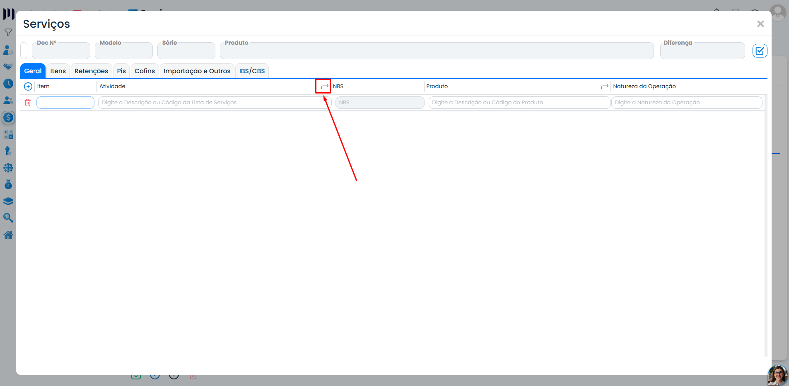Open the calculator sidebar icon

8,134
